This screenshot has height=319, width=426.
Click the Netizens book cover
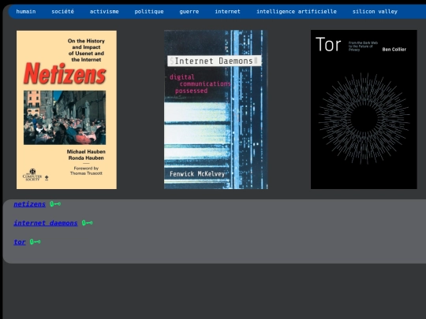[66, 109]
